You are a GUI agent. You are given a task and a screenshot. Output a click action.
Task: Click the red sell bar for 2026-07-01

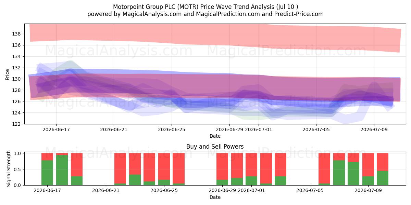[x=252, y=165]
